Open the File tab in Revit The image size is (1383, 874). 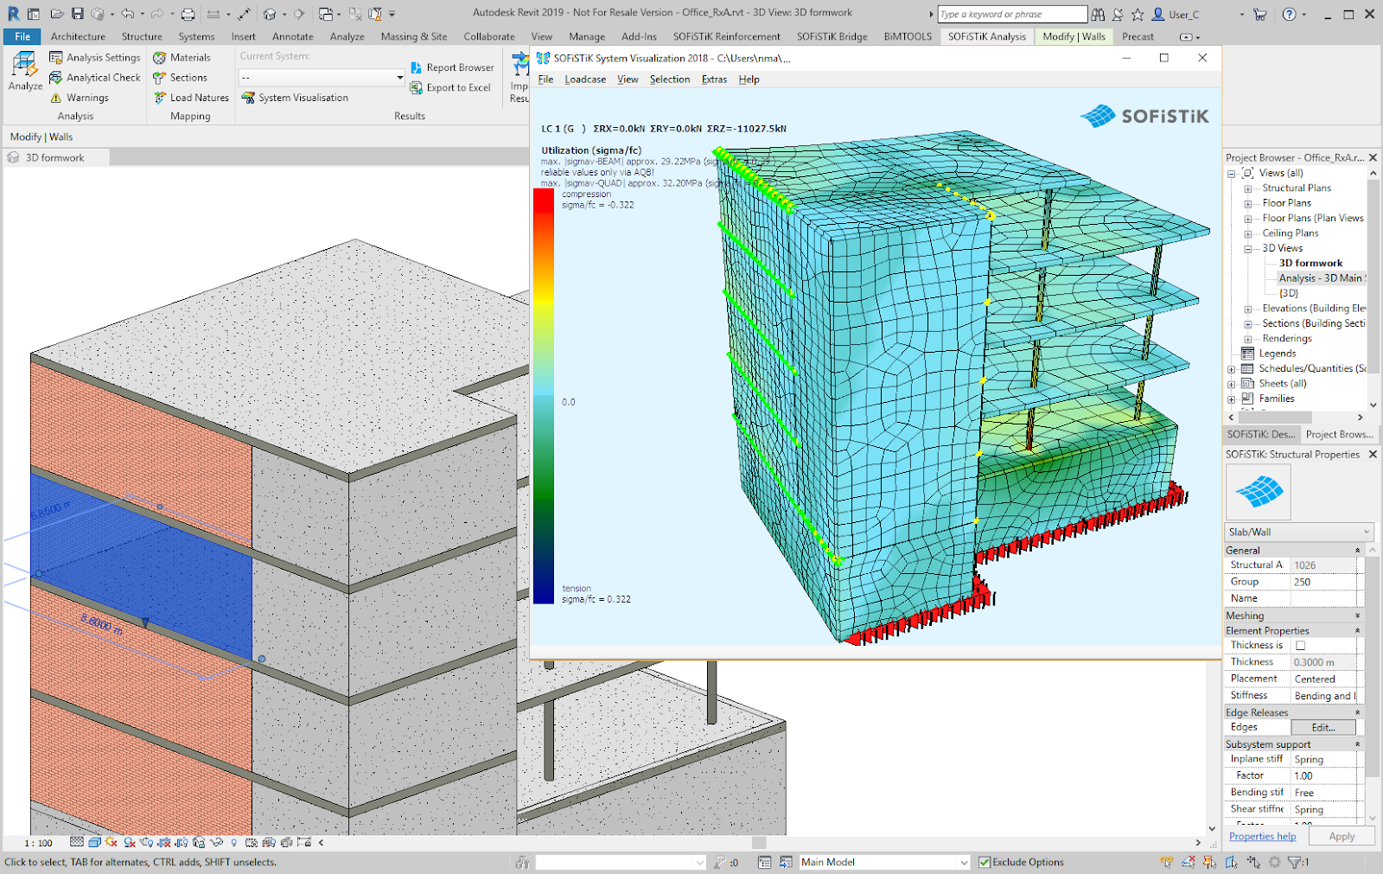coord(22,36)
